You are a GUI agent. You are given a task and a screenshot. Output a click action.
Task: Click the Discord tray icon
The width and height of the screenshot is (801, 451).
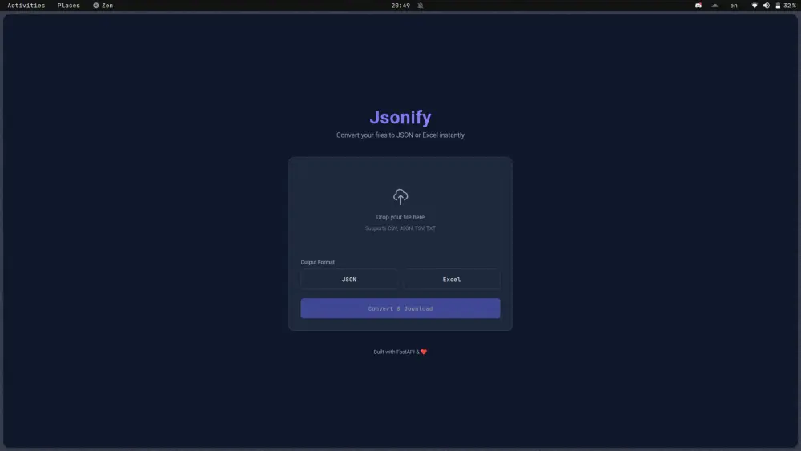pyautogui.click(x=698, y=6)
